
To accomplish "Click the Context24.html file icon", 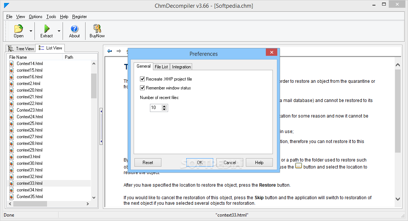I will pyautogui.click(x=11, y=117).
